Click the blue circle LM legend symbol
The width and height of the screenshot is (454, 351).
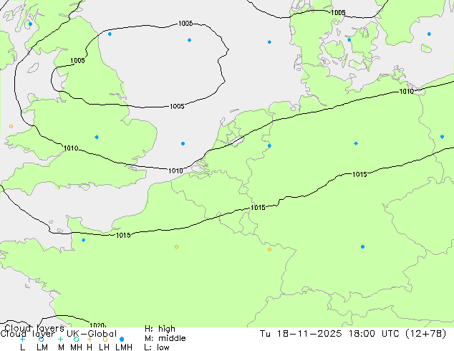pos(42,339)
